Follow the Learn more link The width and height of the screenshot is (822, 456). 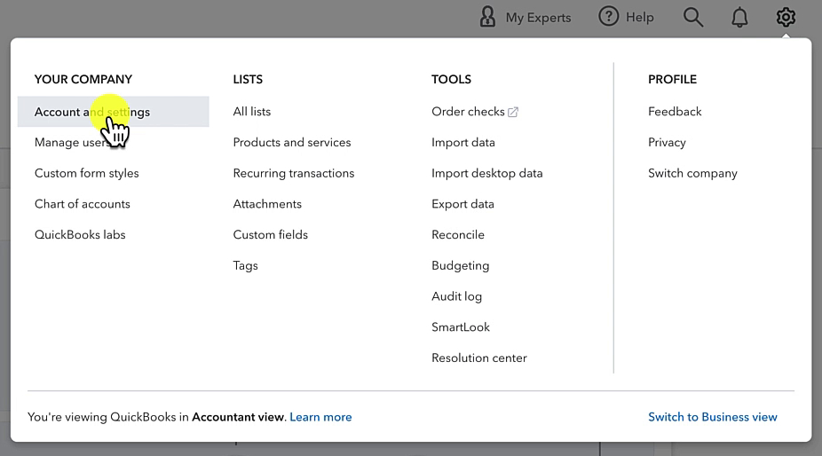click(320, 417)
